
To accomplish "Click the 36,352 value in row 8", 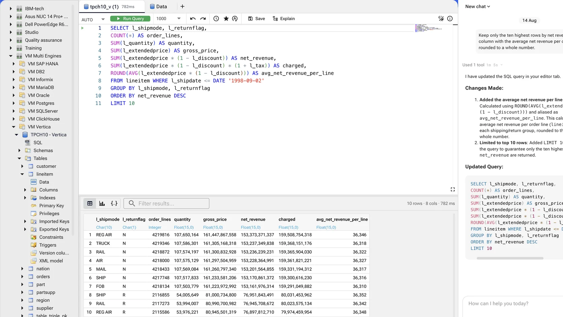I will pyautogui.click(x=359, y=295).
